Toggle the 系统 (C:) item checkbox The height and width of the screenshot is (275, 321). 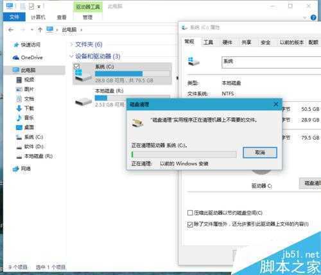click(76, 66)
